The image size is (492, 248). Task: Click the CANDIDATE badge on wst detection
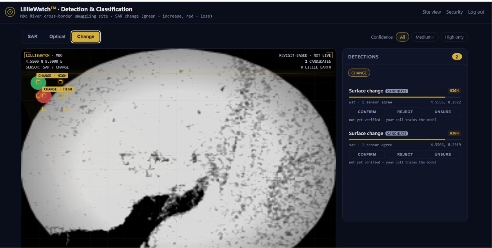[397, 91]
